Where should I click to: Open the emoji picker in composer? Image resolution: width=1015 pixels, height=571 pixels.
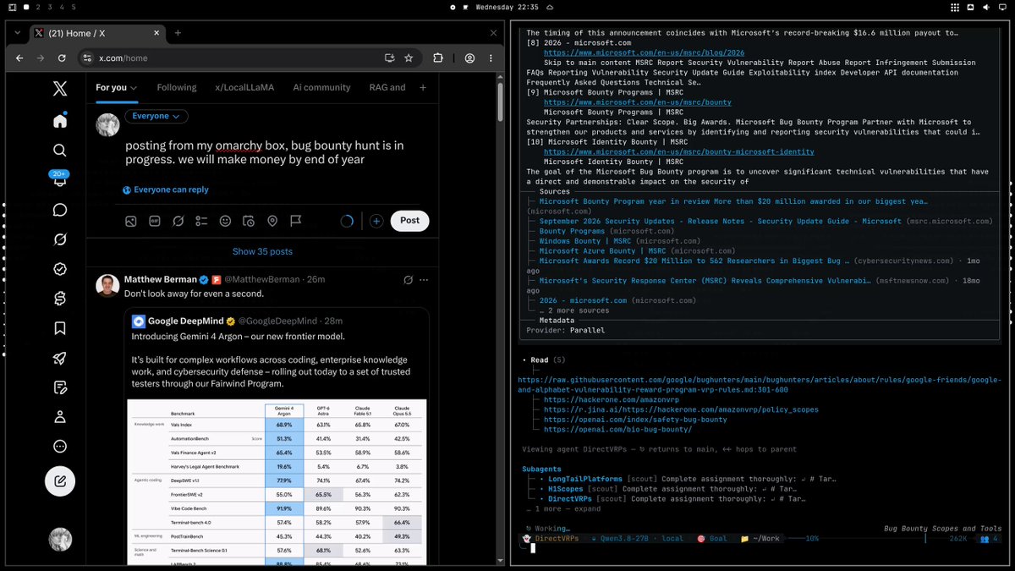click(x=225, y=221)
